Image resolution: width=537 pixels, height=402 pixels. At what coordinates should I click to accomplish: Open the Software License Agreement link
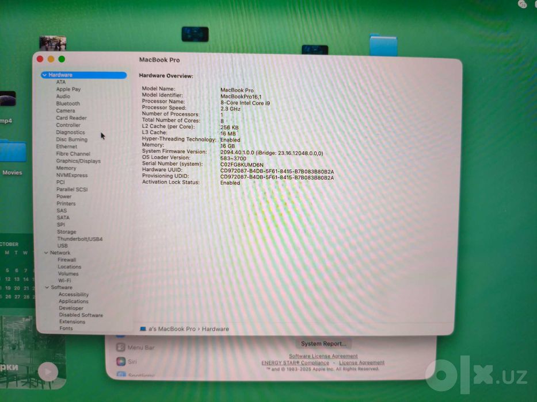tap(323, 356)
